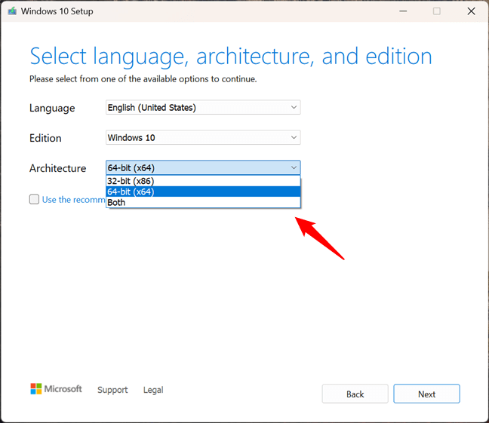Open the Legal link
Image resolution: width=489 pixels, height=423 pixels.
(153, 390)
